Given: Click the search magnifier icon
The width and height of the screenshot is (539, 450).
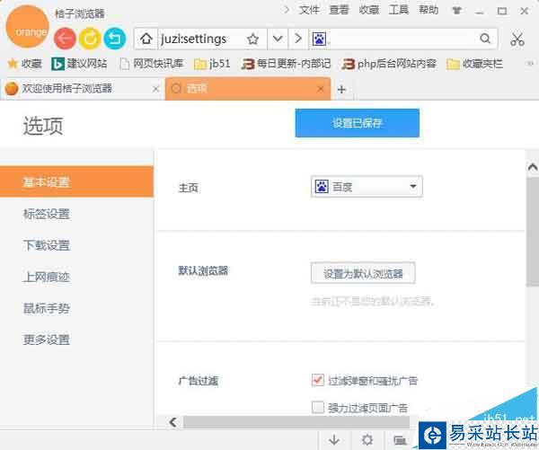Looking at the screenshot, I should click(485, 39).
